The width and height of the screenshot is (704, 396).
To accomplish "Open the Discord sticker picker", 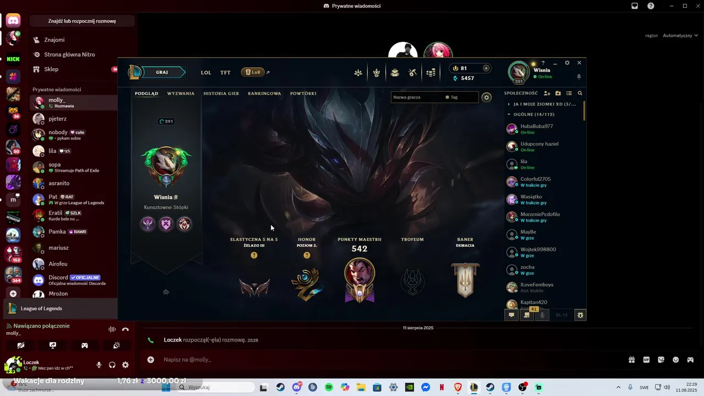I will click(x=661, y=360).
